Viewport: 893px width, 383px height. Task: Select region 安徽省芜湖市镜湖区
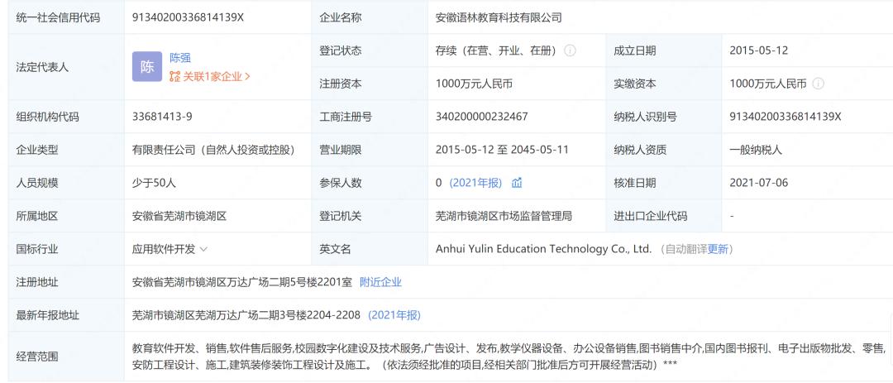[179, 216]
